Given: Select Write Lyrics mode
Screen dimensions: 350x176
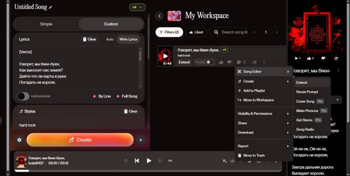Looking at the screenshot, I should (128, 39).
